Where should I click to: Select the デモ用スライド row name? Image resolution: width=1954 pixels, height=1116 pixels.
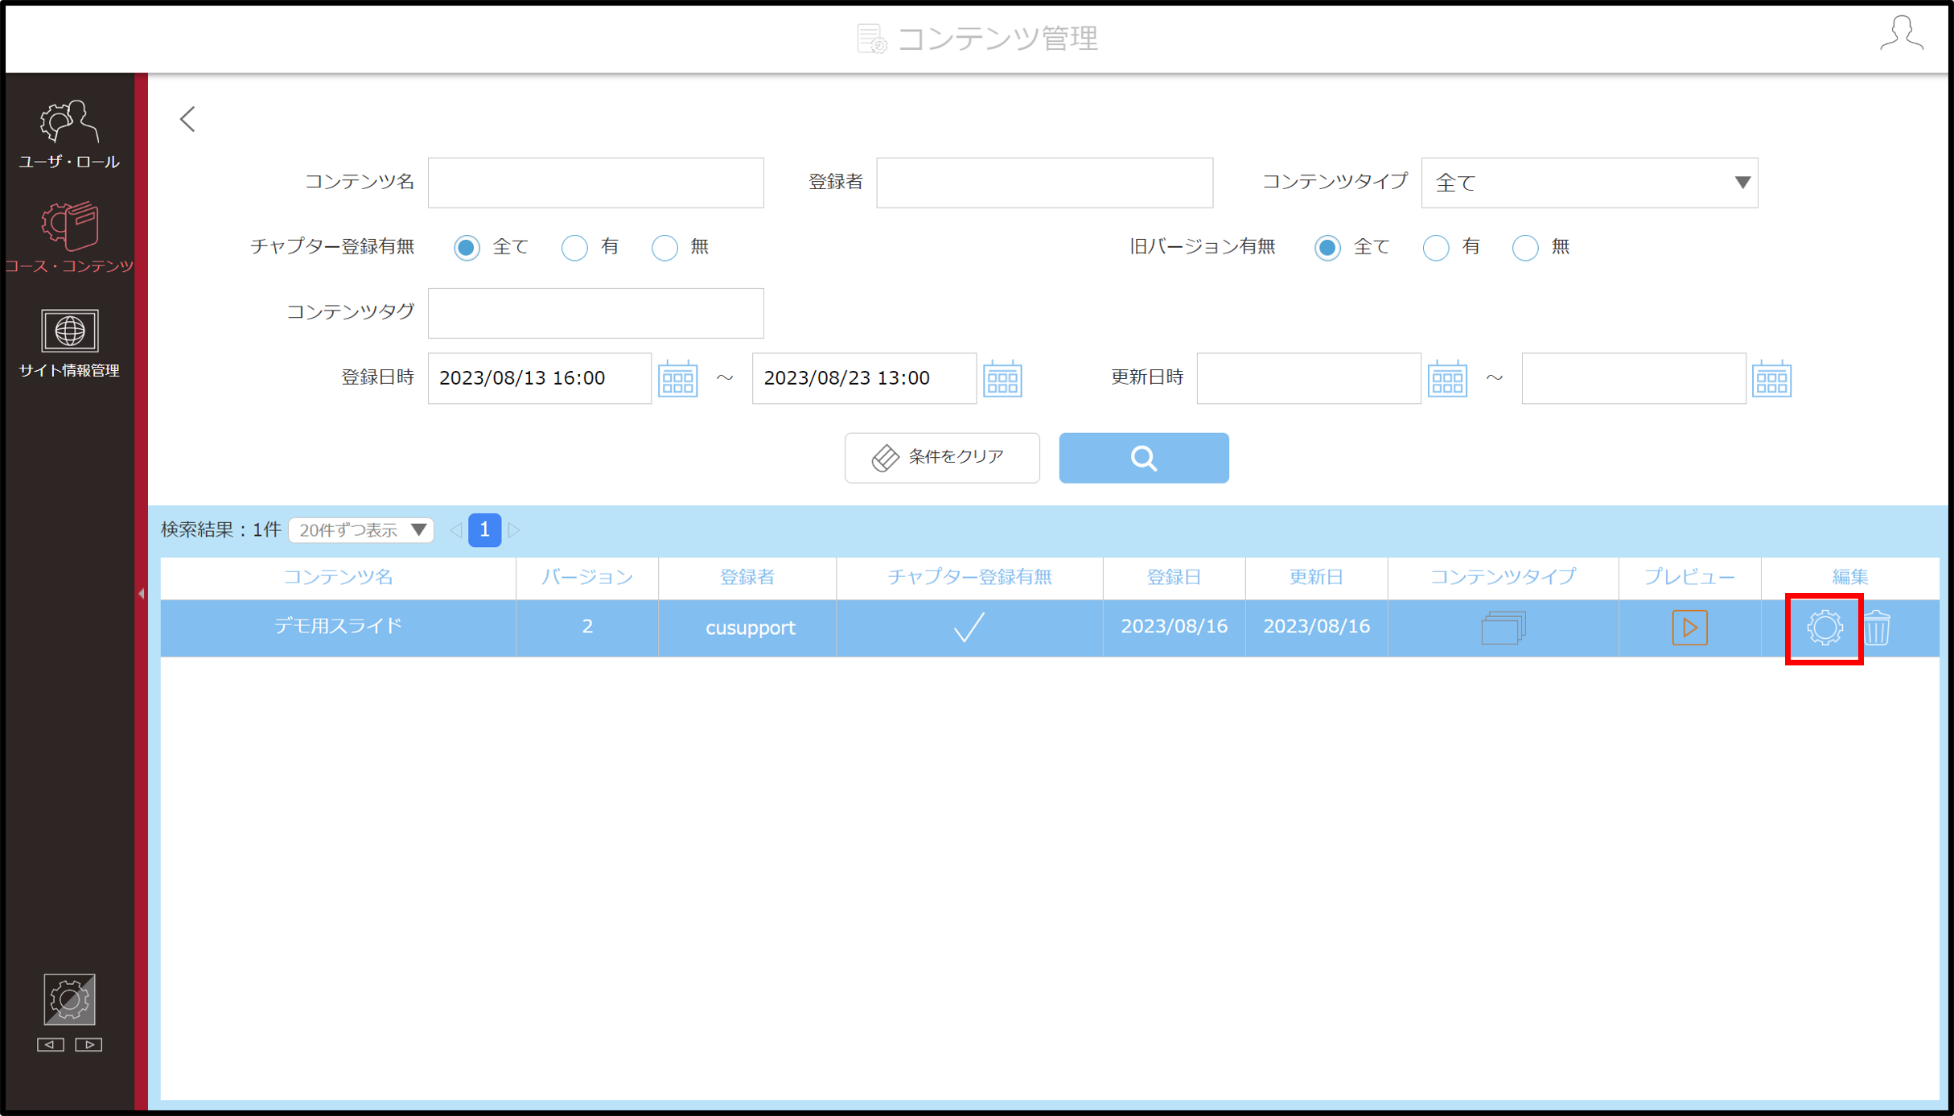[338, 626]
